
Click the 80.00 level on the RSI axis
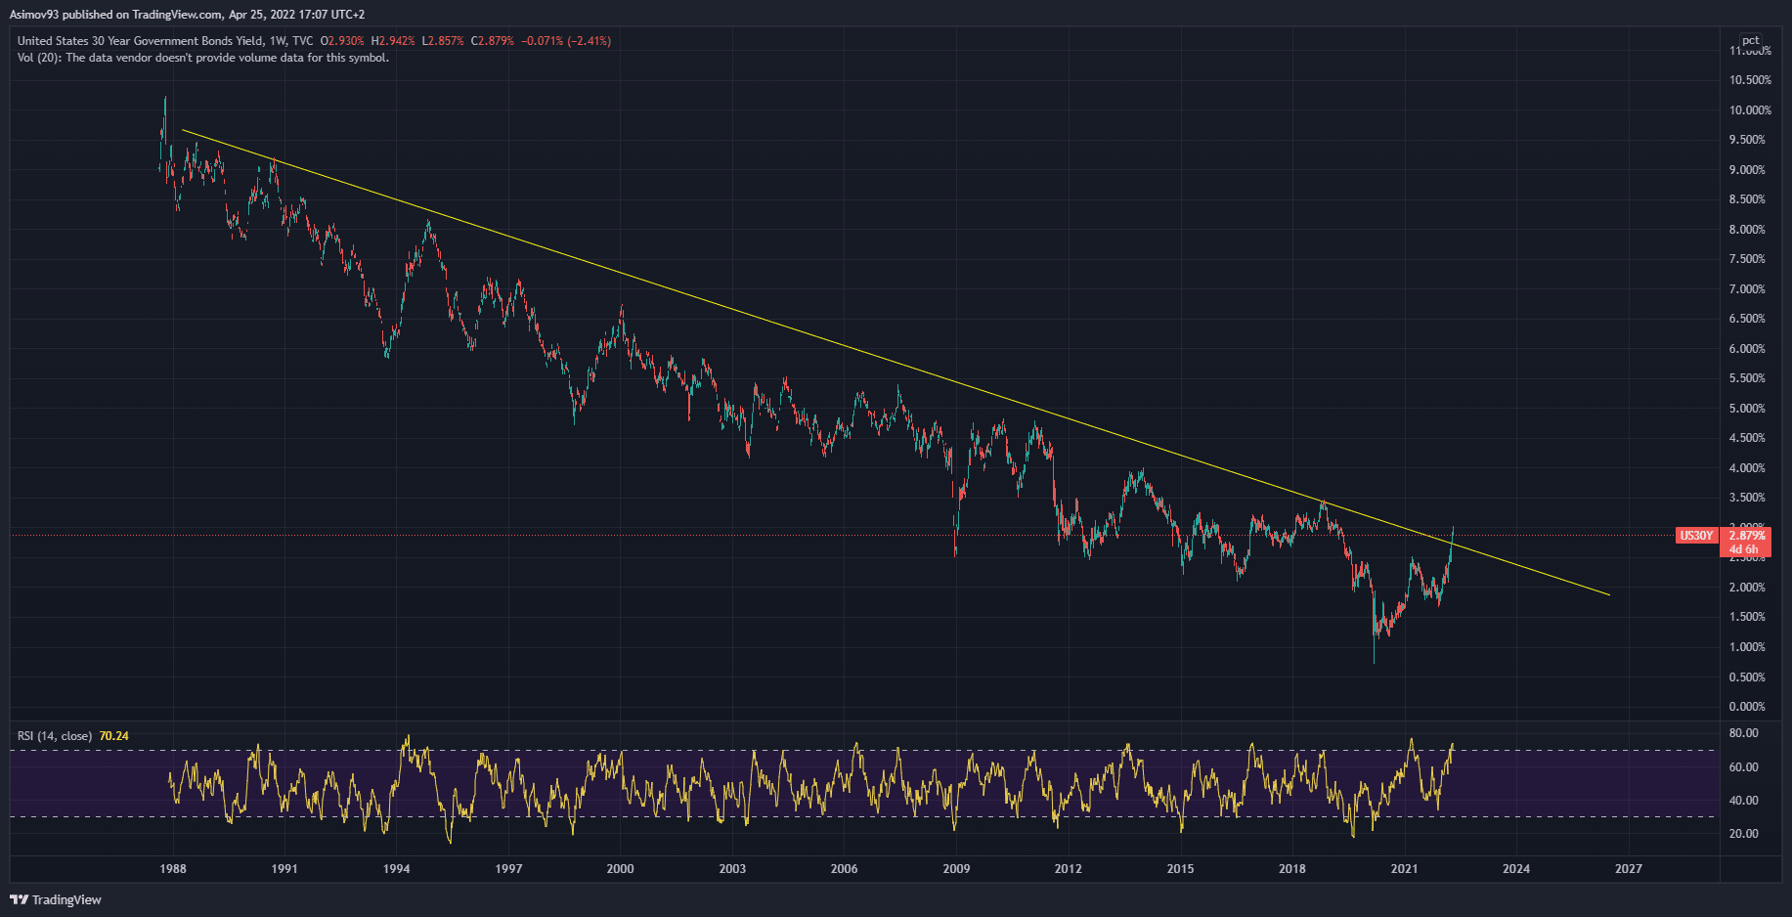[1743, 733]
